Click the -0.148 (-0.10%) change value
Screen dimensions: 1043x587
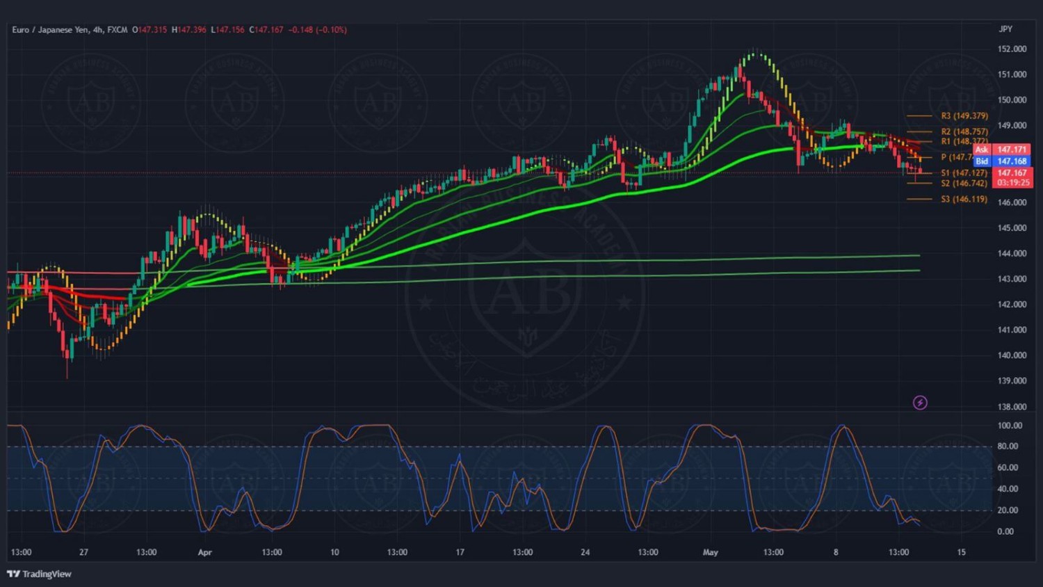(317, 30)
